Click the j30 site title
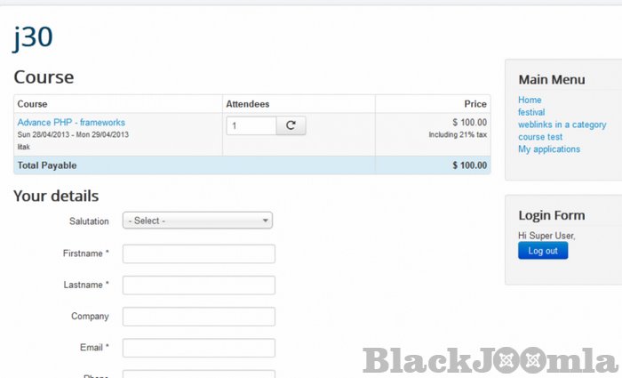 coord(33,38)
